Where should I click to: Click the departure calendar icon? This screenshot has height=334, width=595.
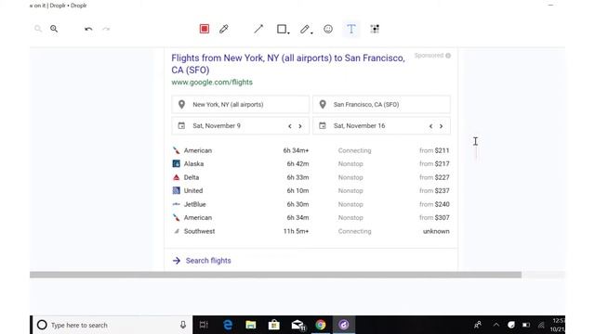pyautogui.click(x=181, y=126)
